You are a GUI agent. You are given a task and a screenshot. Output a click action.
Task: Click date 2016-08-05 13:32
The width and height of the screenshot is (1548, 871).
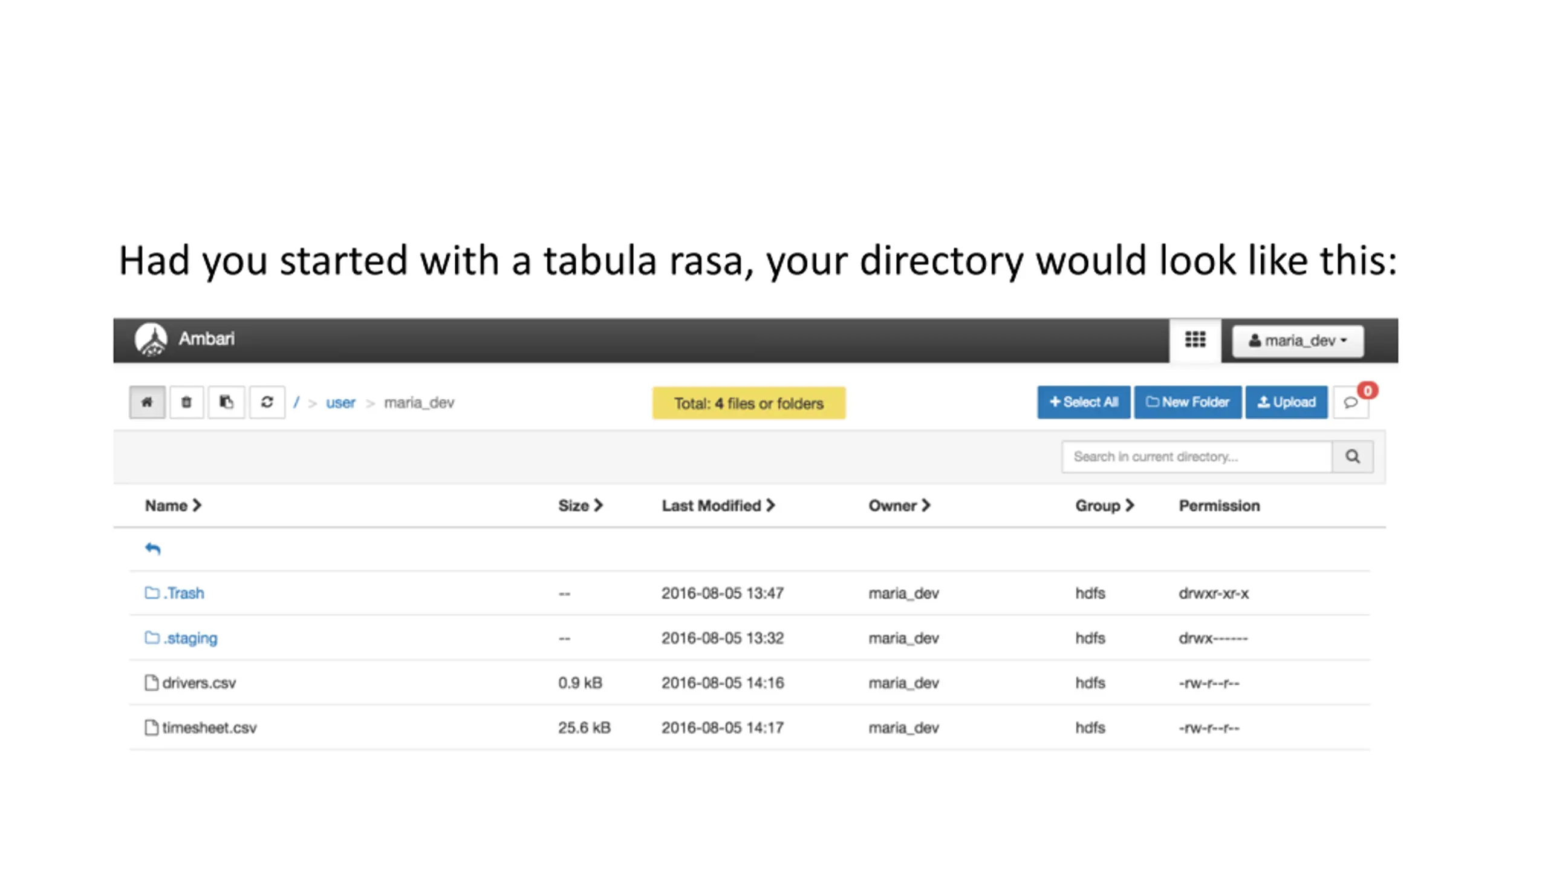point(723,638)
